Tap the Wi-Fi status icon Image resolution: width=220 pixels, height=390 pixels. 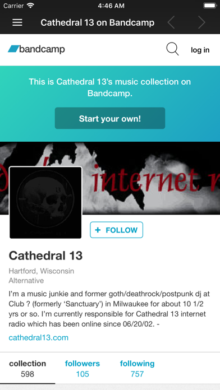click(31, 6)
